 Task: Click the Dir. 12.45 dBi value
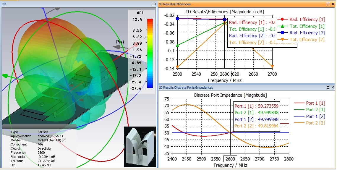click(x=44, y=165)
